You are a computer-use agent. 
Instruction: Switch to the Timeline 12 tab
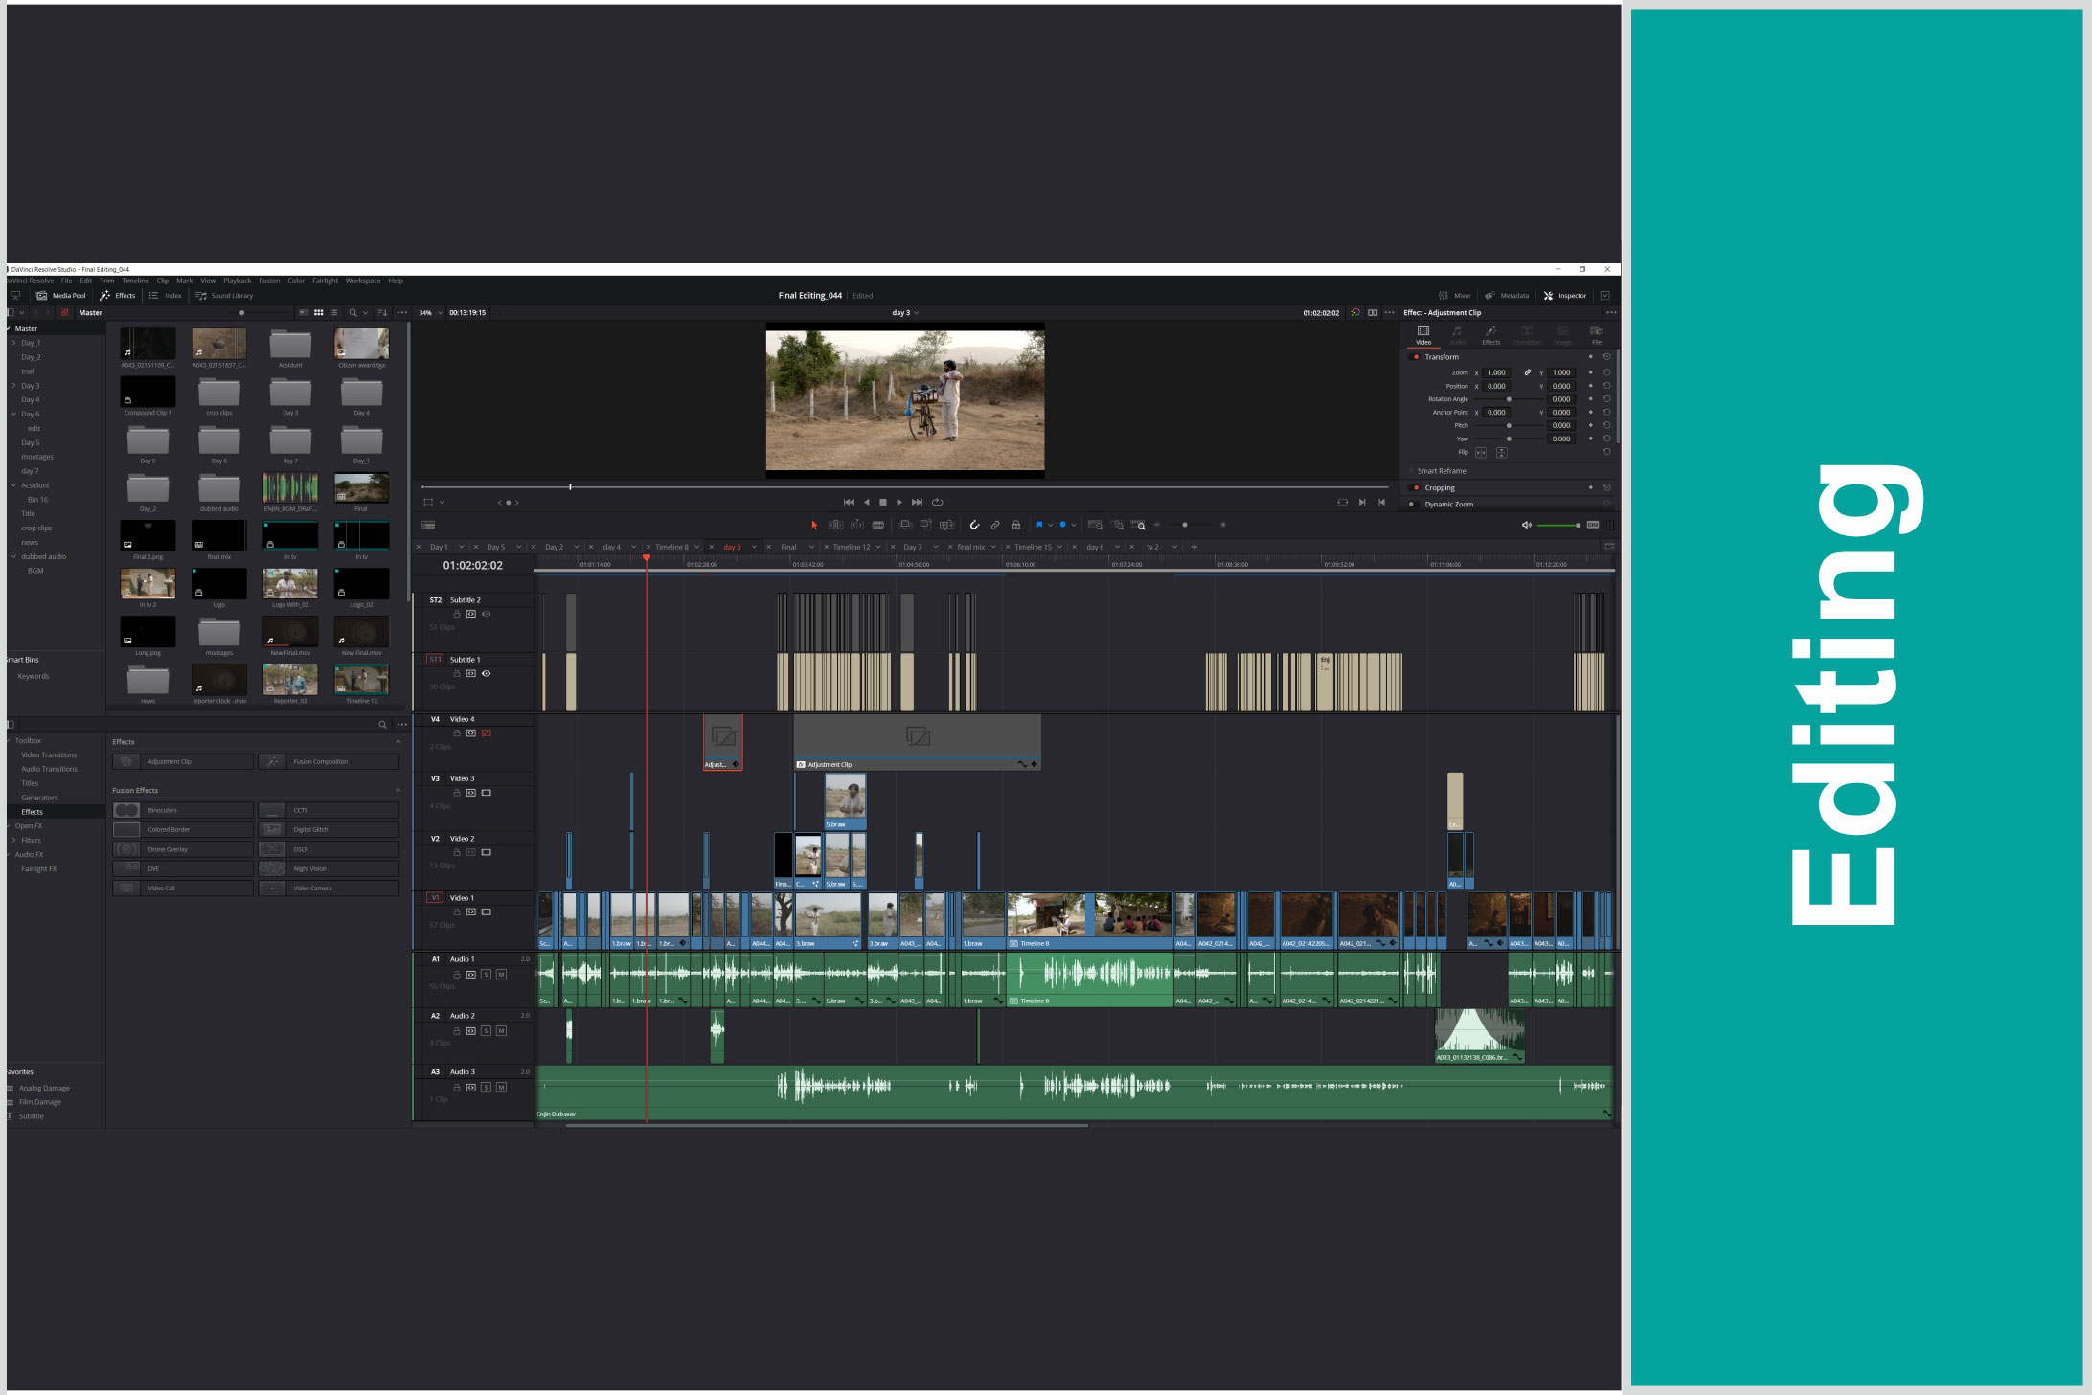[x=851, y=548]
